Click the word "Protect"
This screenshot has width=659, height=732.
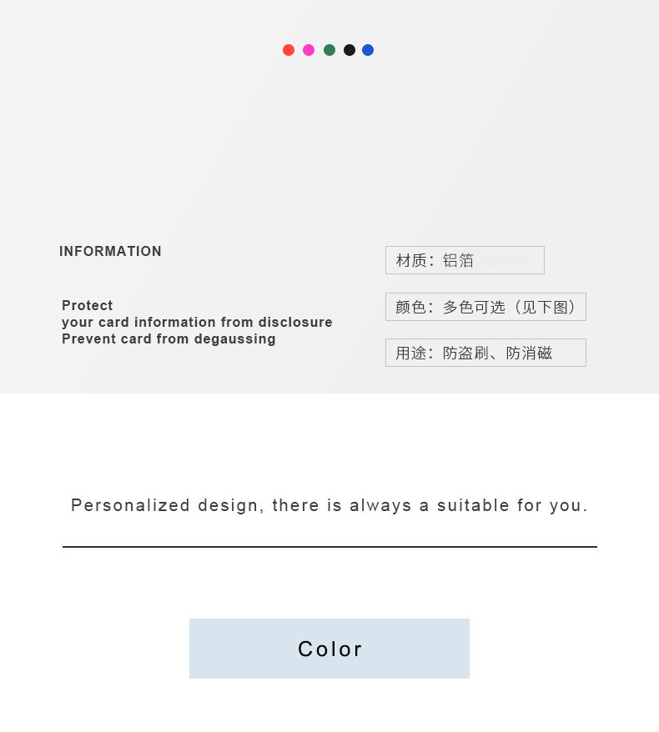pos(88,305)
